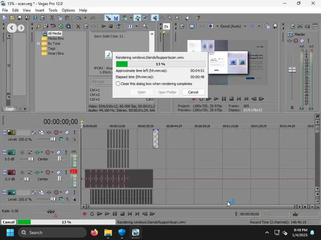This screenshot has height=240, width=321.
Task: Click the timeline transport Stop button
Action: (122, 214)
